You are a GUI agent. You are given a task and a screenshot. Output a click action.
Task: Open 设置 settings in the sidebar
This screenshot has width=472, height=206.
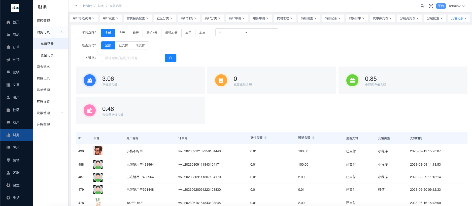click(x=16, y=185)
